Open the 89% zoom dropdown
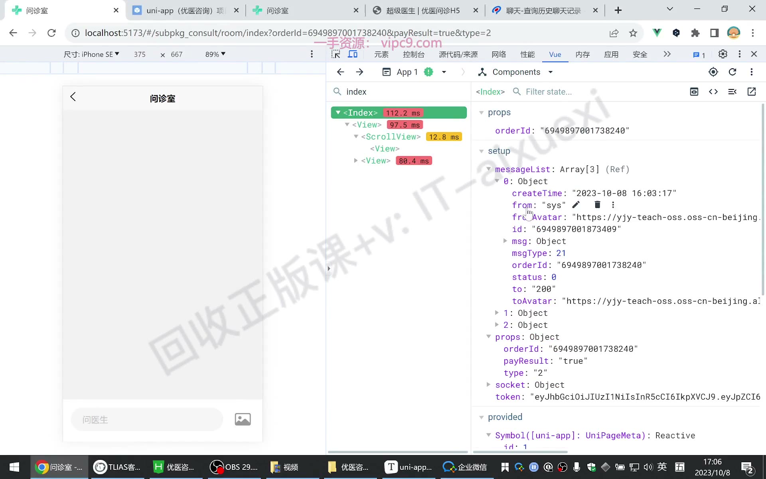 tap(215, 54)
